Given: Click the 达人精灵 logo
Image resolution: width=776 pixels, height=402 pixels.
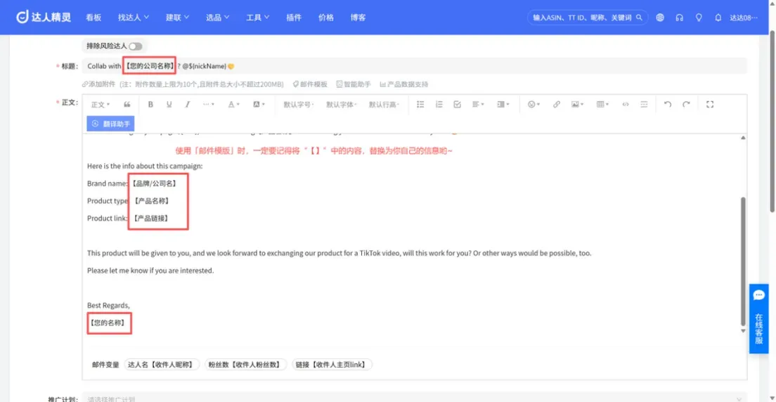Looking at the screenshot, I should pyautogui.click(x=44, y=18).
